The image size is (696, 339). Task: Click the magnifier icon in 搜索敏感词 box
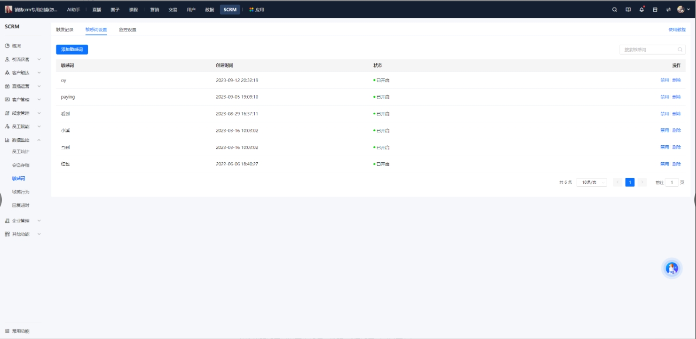click(x=680, y=50)
